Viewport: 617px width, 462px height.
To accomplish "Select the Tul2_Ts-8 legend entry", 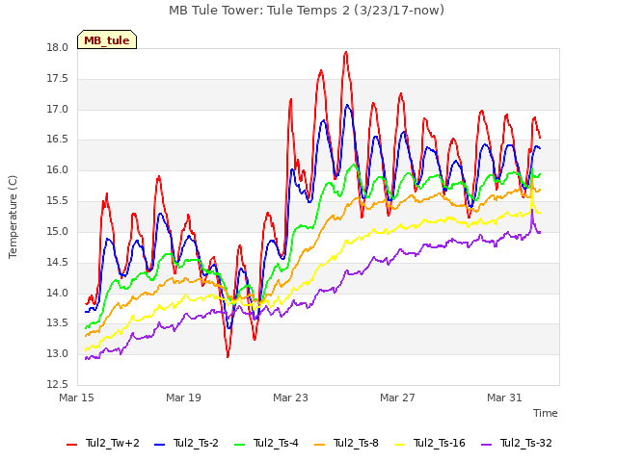I will [x=346, y=443].
